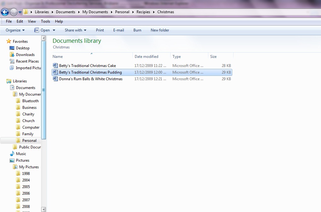This screenshot has height=212, width=321.
Task: Open the Tools menu
Action: tap(45, 21)
